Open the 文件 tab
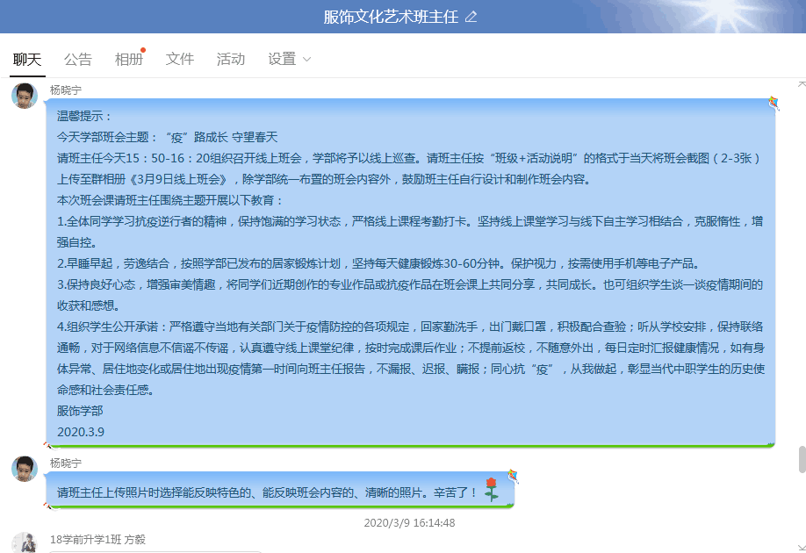 (179, 60)
